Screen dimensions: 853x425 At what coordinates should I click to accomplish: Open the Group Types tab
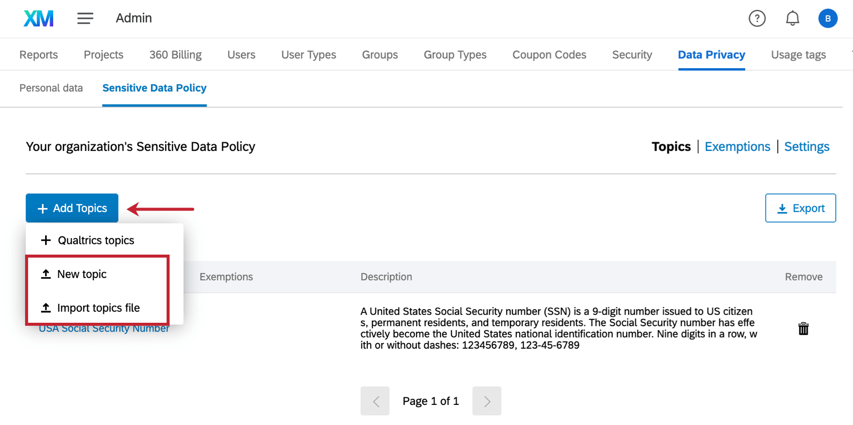[x=455, y=55]
